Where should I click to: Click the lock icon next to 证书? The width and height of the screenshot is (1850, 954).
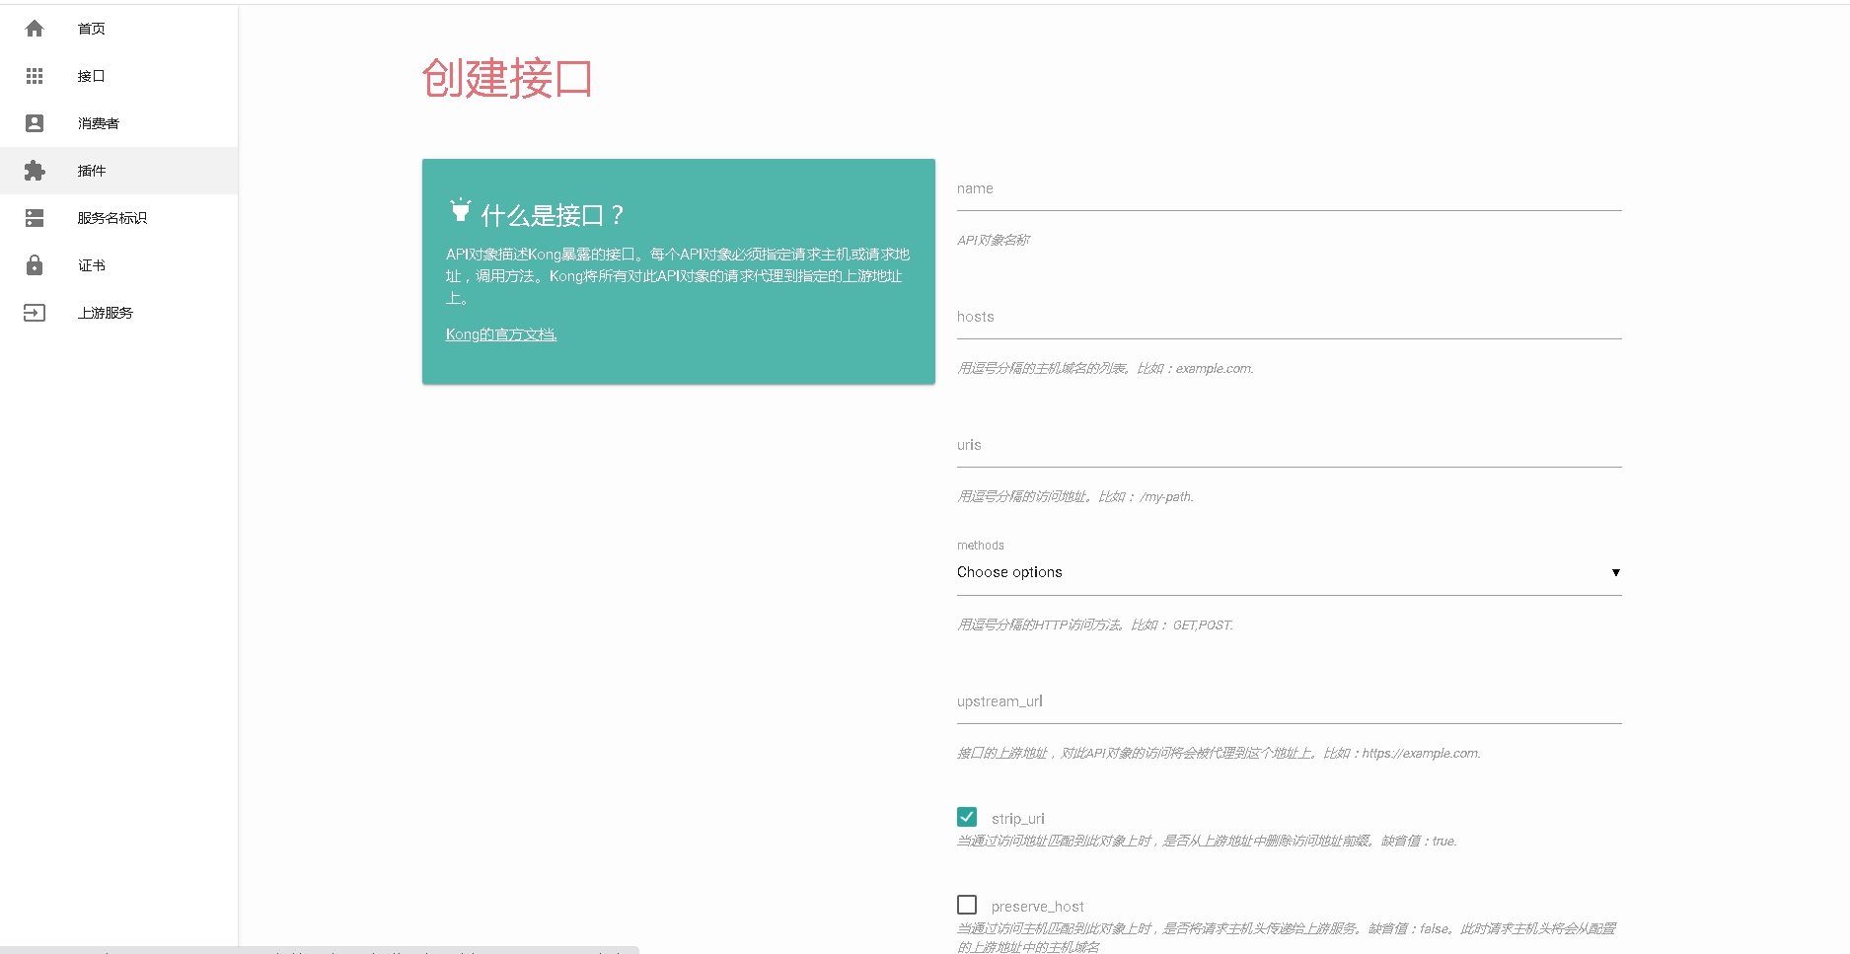point(35,265)
